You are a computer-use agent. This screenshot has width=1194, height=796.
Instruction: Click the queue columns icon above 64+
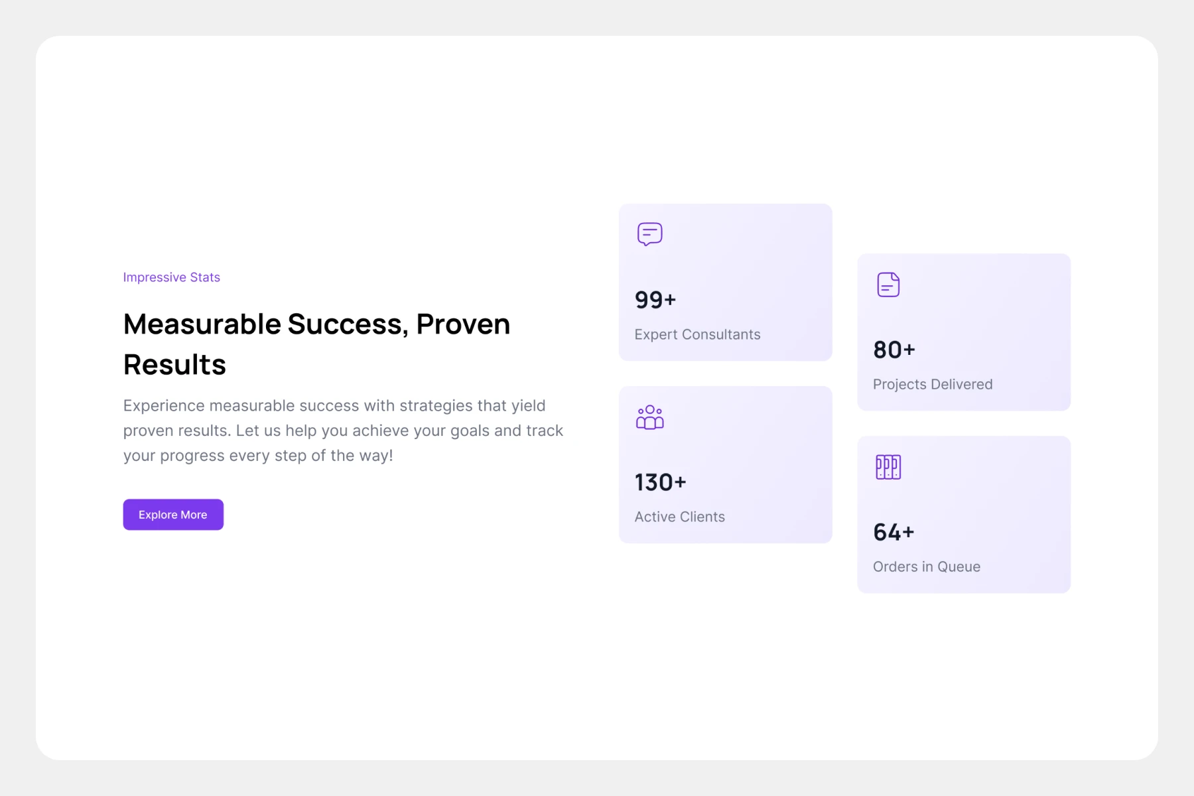click(888, 467)
